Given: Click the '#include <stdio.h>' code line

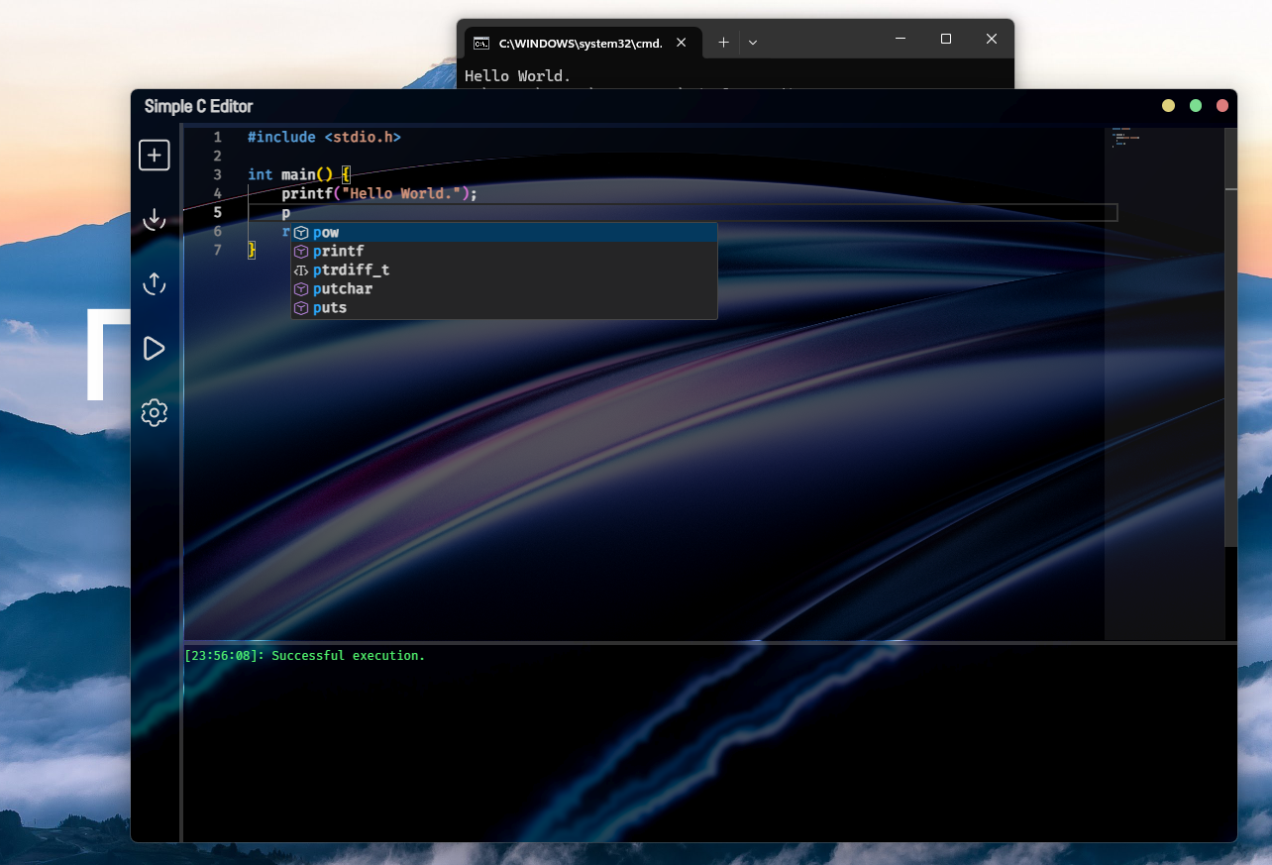Looking at the screenshot, I should point(324,137).
